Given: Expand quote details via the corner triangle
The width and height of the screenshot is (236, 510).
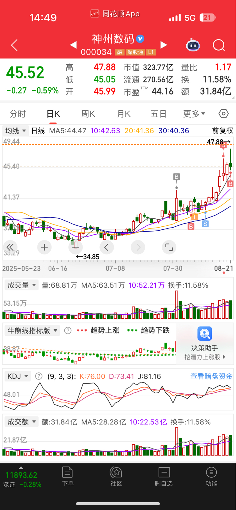Looking at the screenshot, I should click(233, 98).
